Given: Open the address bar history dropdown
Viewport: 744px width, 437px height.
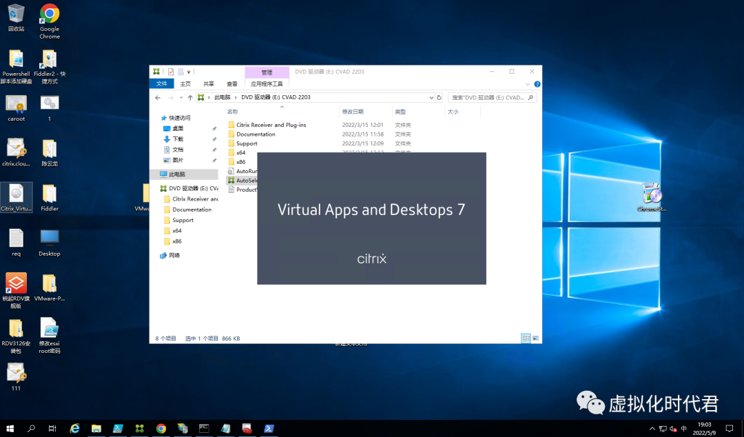Looking at the screenshot, I should 431,97.
